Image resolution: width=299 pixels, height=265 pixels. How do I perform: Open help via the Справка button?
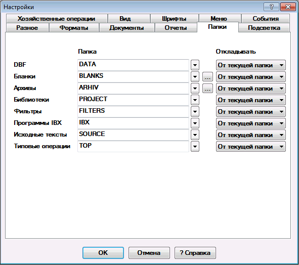pyautogui.click(x=195, y=252)
